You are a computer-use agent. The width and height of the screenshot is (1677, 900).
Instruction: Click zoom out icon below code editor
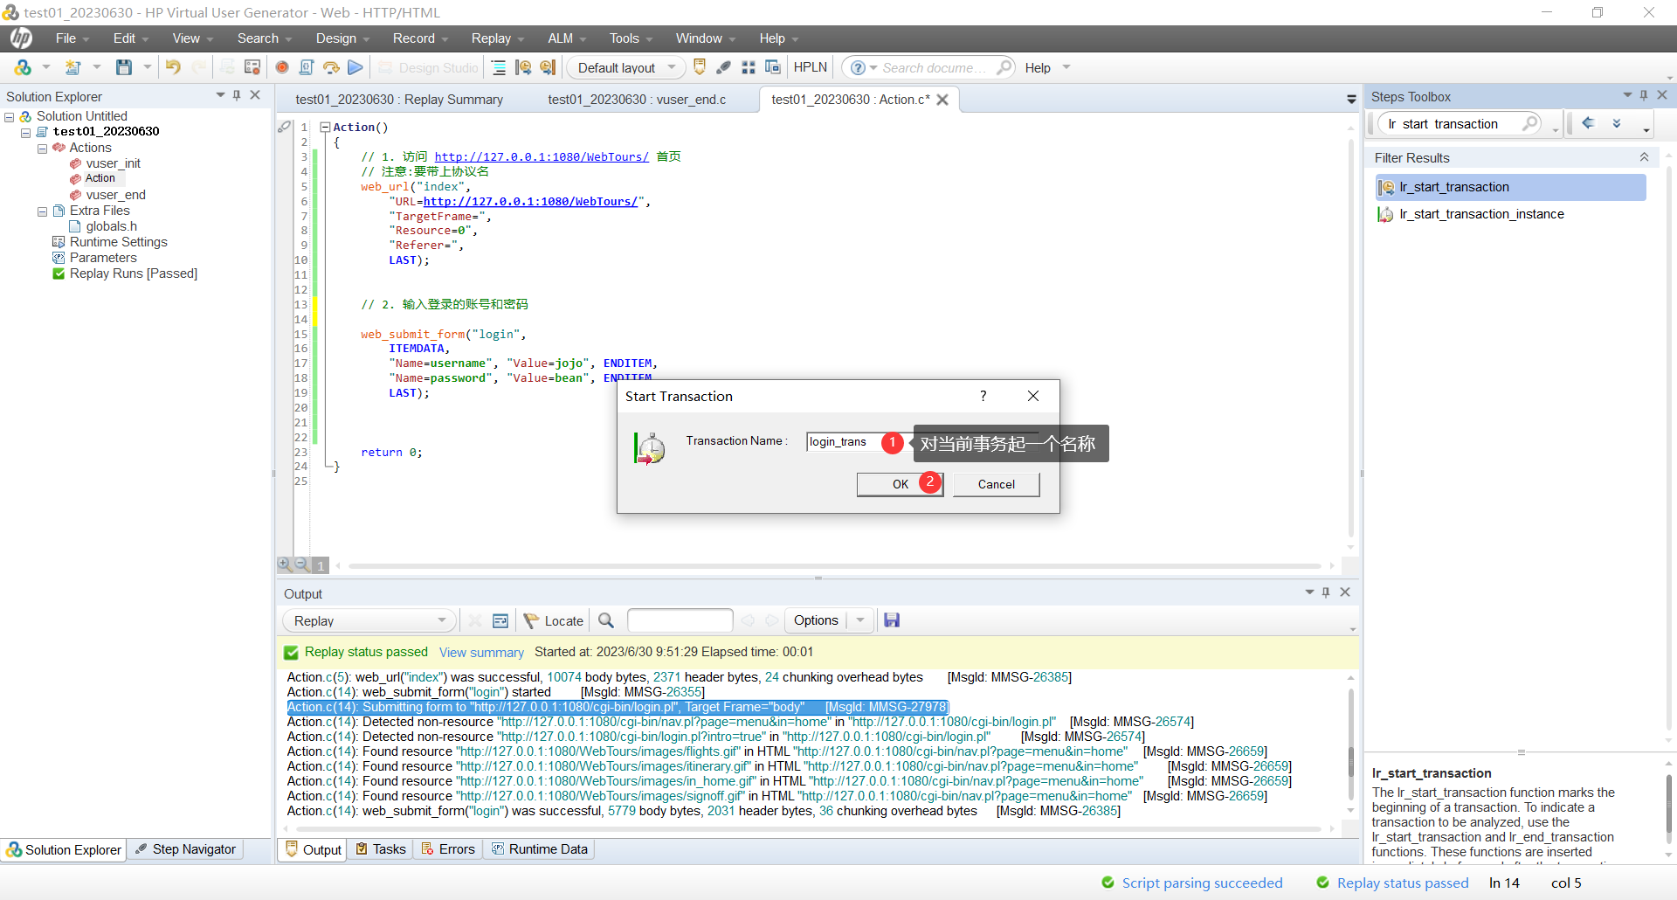coord(302,565)
